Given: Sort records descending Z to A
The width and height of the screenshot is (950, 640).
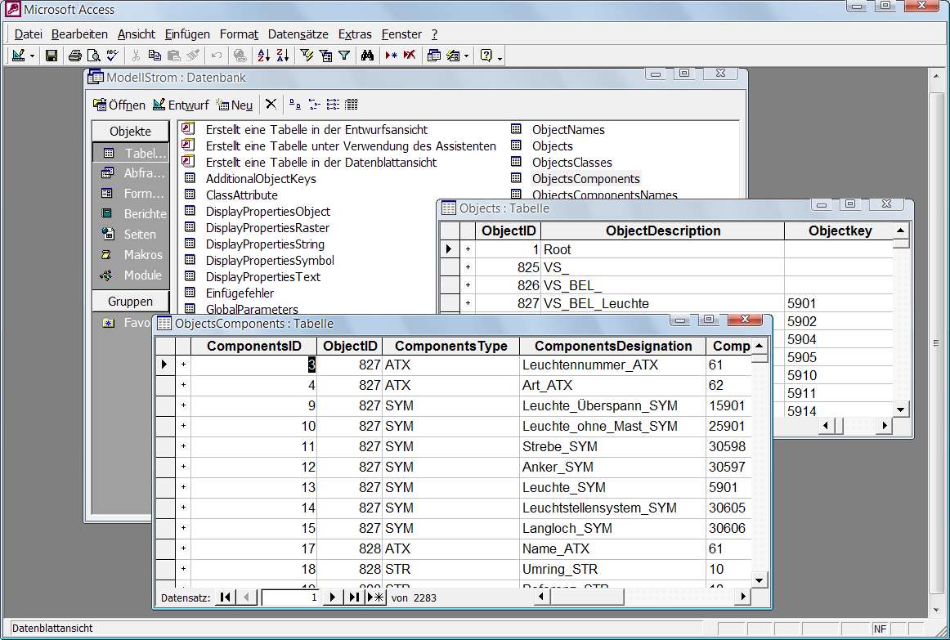Looking at the screenshot, I should point(282,56).
